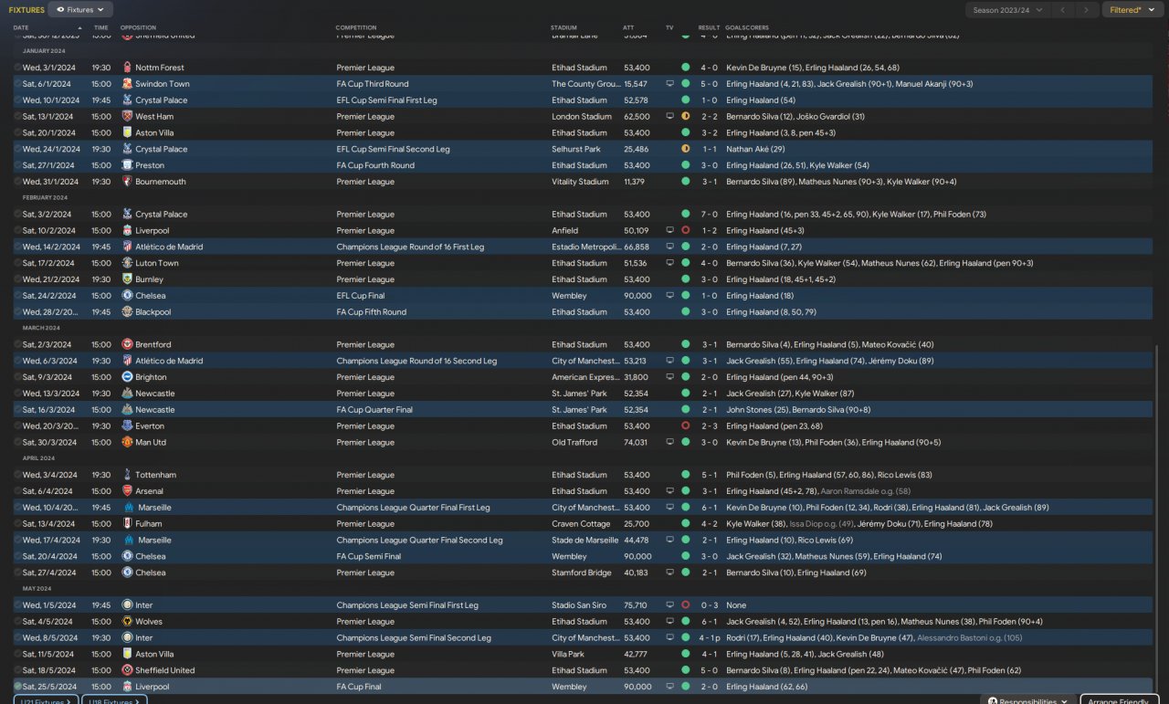Click the TV icon on the Brighton row

tap(669, 377)
